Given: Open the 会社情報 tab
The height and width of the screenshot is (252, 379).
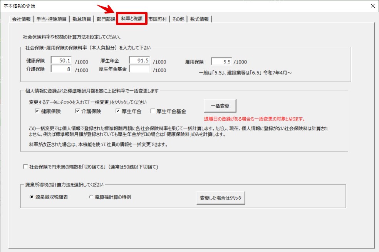Looking at the screenshot, I should 22,19.
